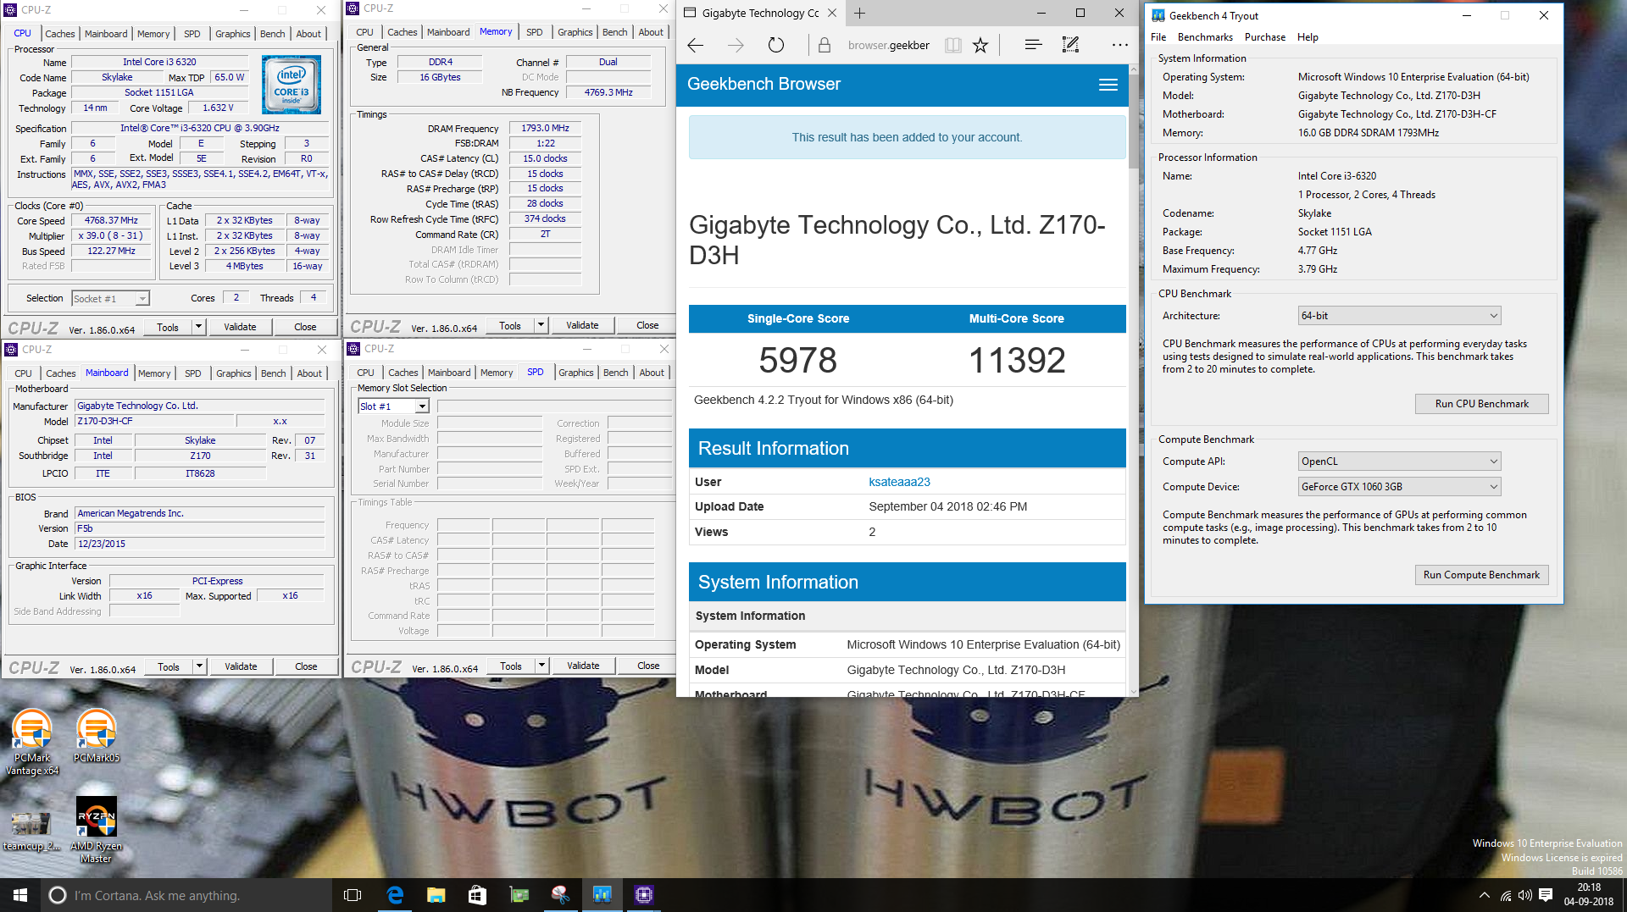Screen dimensions: 1627x912
Task: Click Run CPU Benchmark button
Action: pos(1481,404)
